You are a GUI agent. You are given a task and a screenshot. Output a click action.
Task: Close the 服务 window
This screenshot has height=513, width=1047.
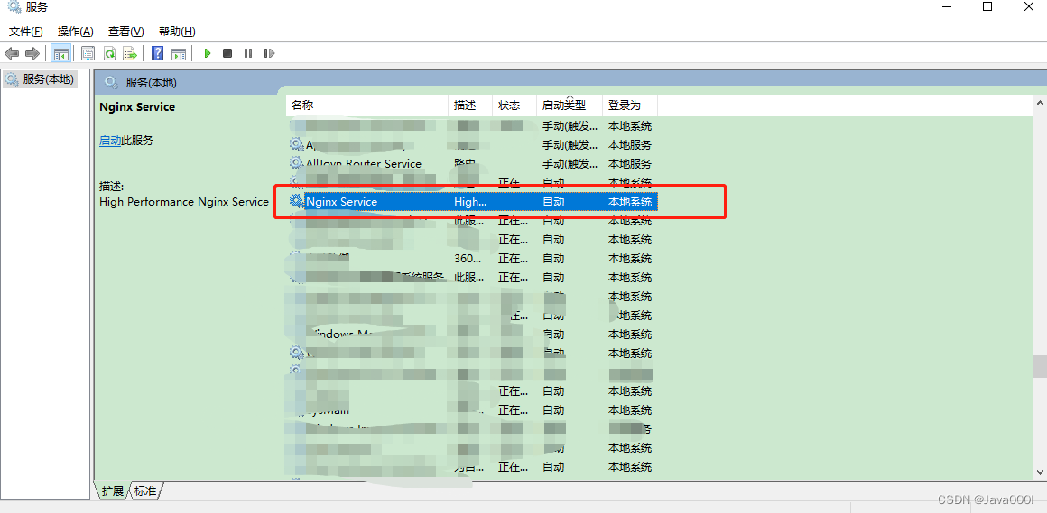[x=1028, y=6]
